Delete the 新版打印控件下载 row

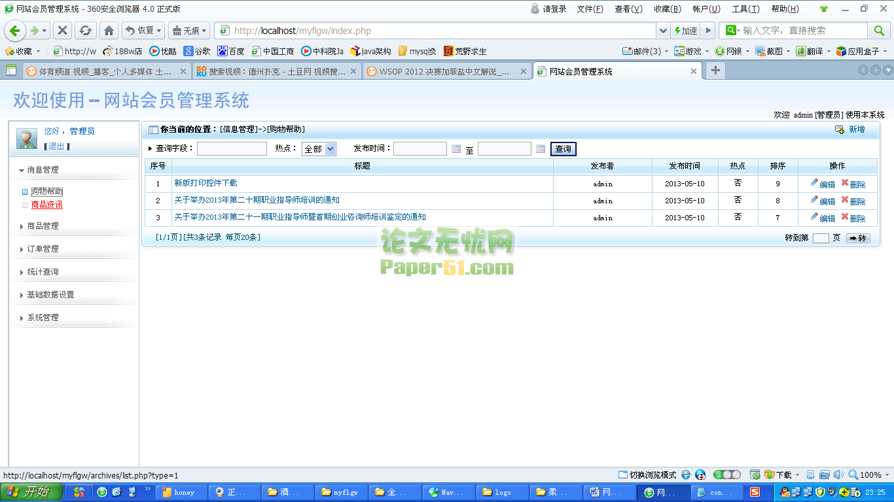853,184
